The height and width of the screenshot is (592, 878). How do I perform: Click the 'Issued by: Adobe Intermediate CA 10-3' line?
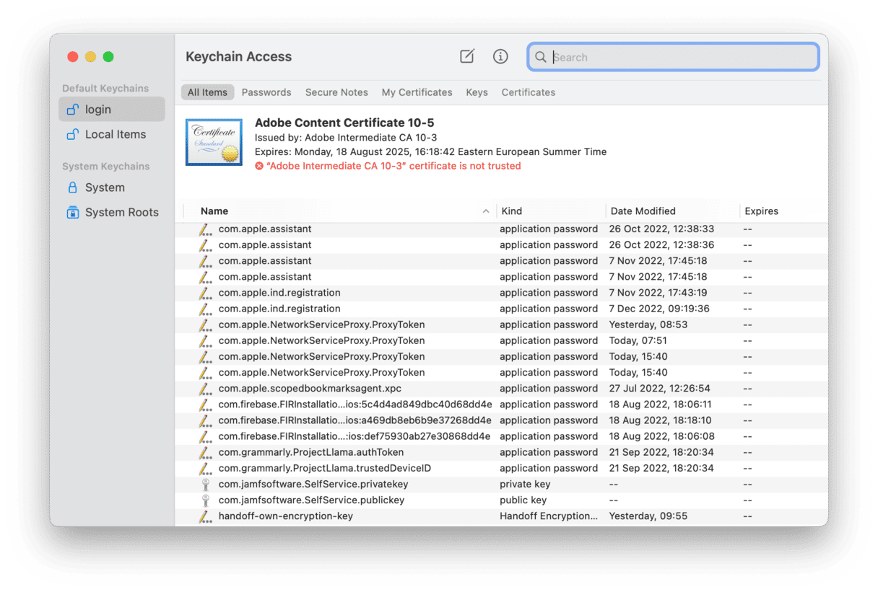(x=346, y=138)
